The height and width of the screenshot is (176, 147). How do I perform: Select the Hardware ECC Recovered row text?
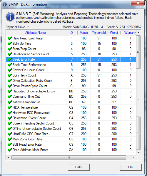tap(31, 113)
